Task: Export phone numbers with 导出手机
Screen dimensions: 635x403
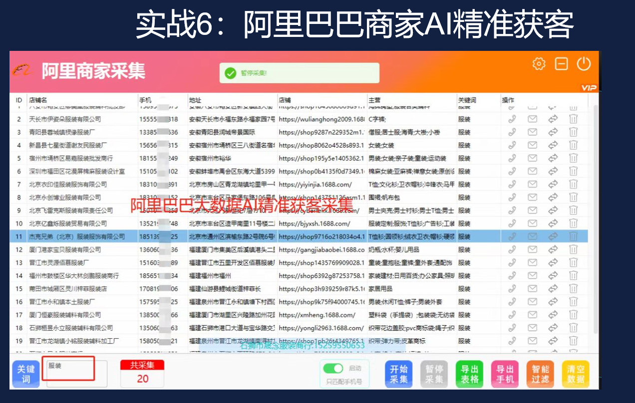Action: tap(505, 374)
